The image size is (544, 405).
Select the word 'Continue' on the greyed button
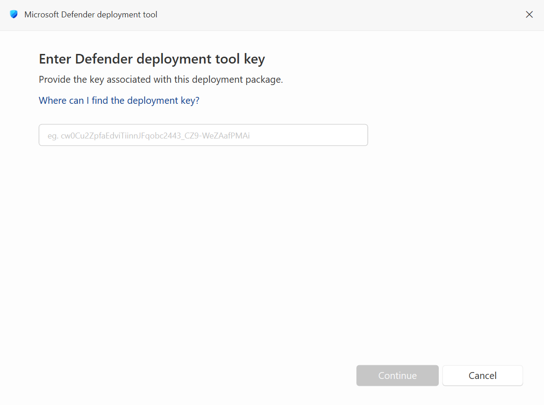(x=397, y=376)
